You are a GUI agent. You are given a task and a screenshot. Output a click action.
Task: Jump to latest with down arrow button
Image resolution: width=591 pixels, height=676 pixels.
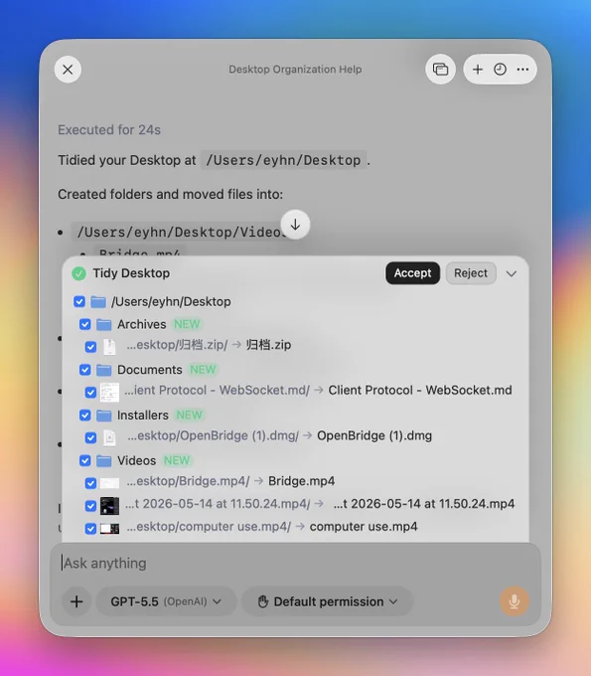click(296, 225)
